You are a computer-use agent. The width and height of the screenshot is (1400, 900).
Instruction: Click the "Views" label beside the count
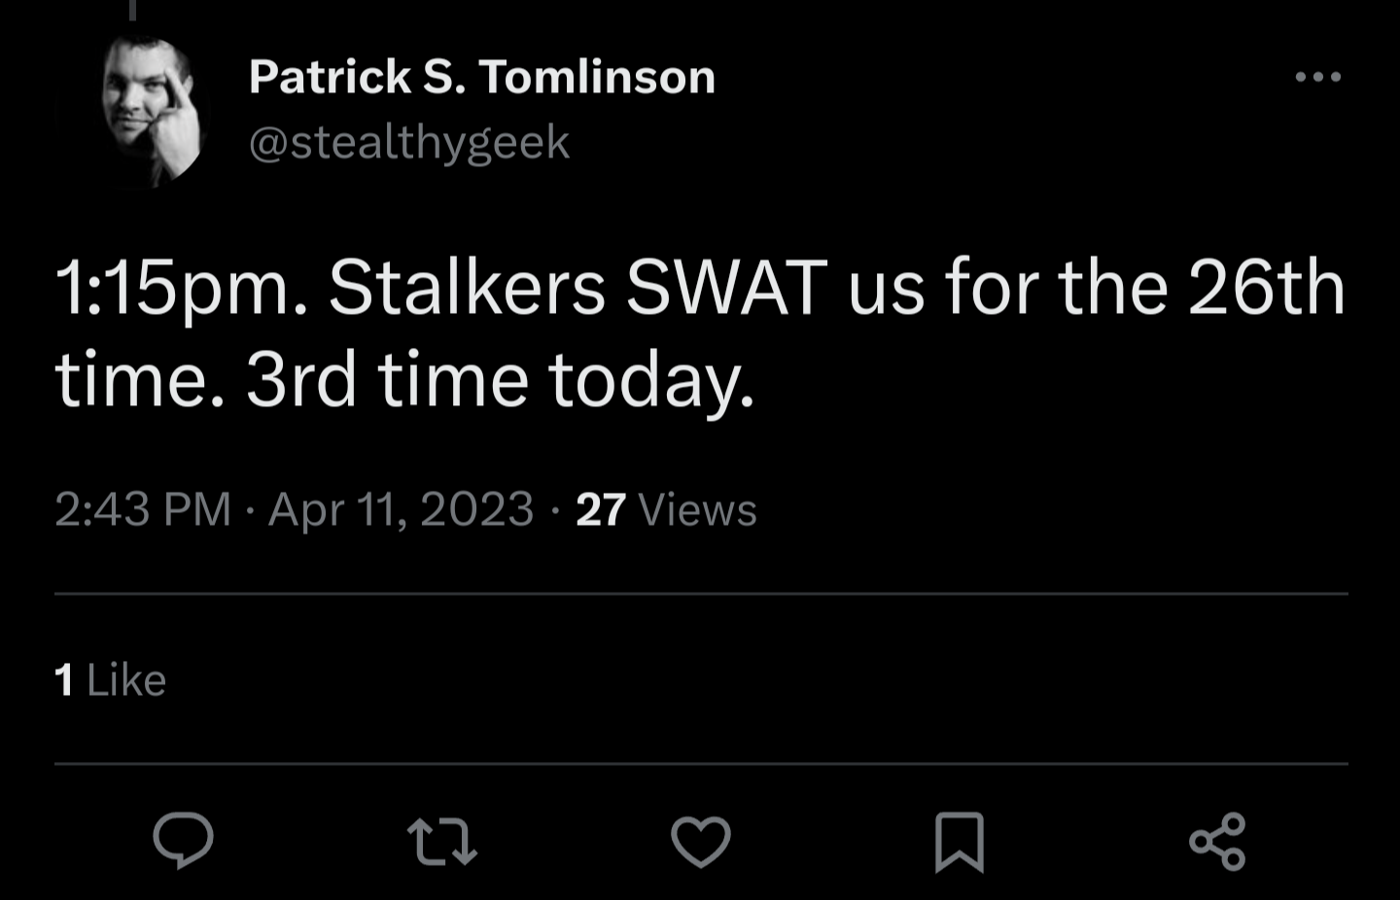[x=696, y=509]
